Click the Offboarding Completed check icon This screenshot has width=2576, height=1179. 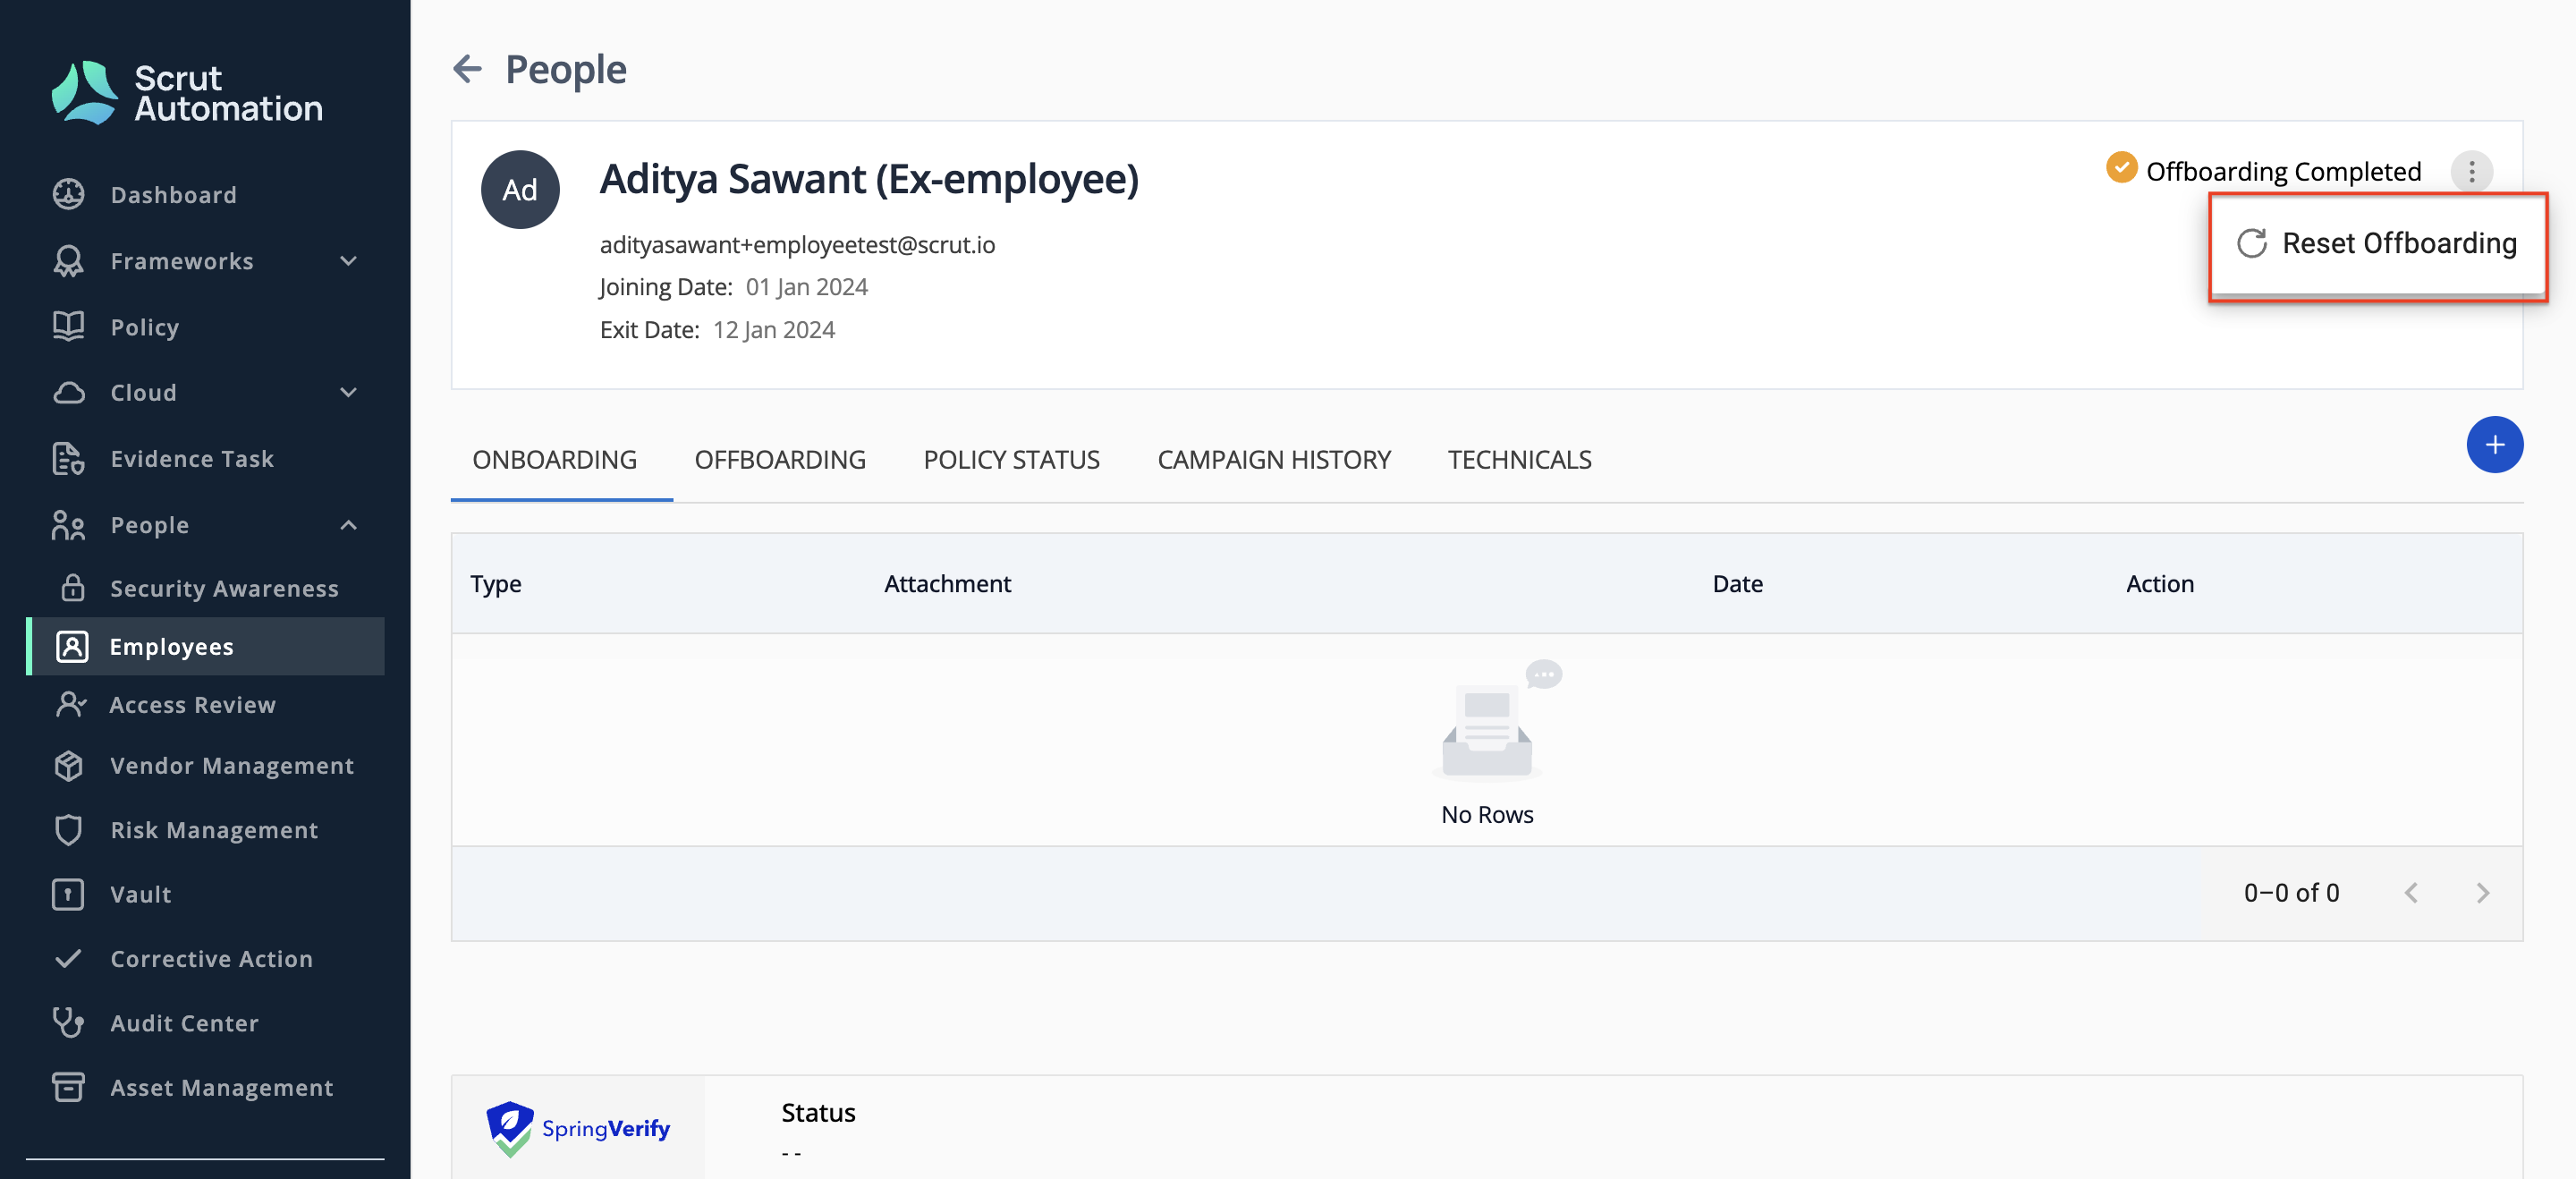coord(2122,167)
